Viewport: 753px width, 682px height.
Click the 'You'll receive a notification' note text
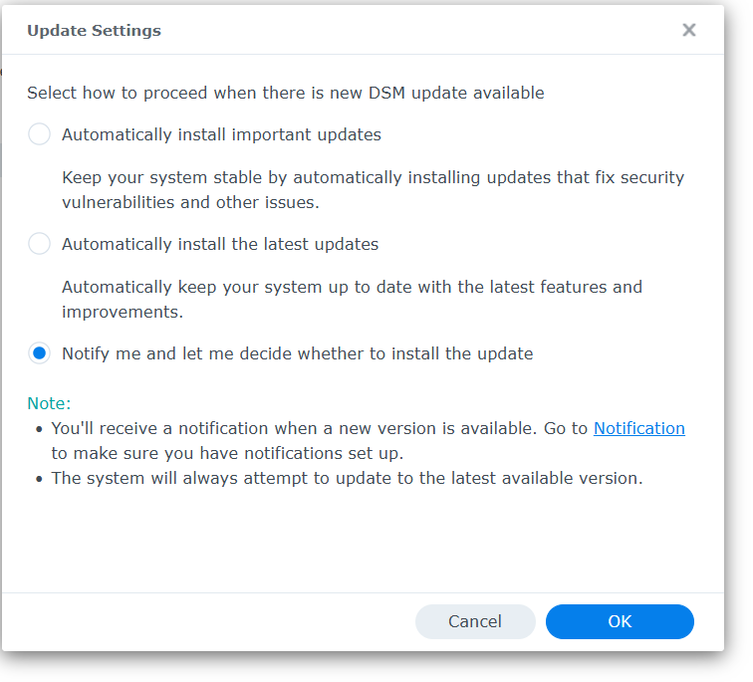pyautogui.click(x=319, y=428)
